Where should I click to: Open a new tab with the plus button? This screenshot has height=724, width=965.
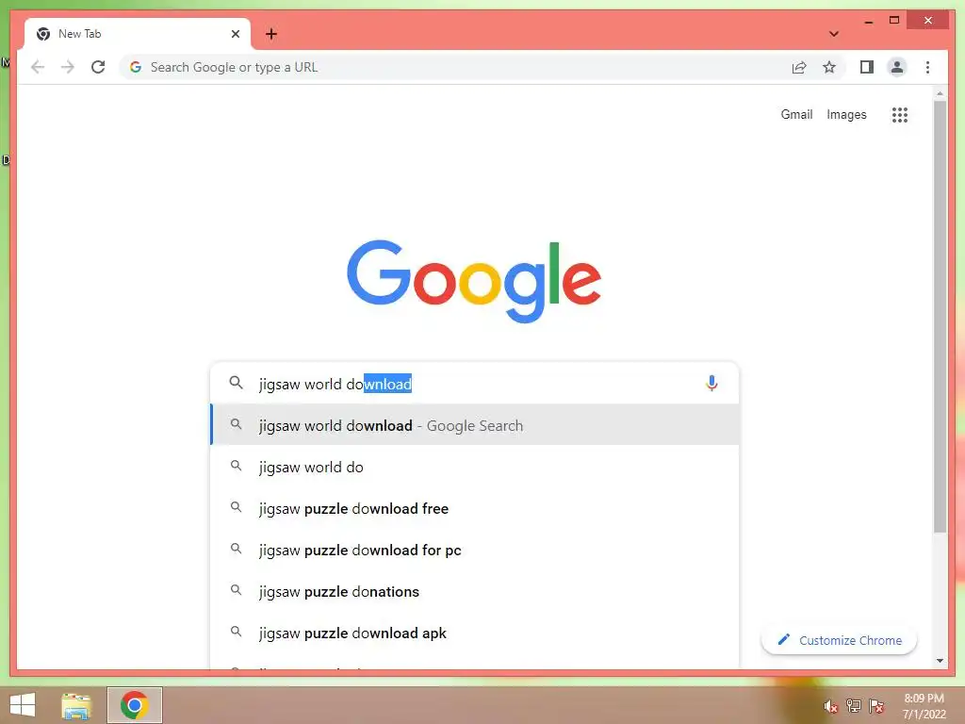[270, 34]
